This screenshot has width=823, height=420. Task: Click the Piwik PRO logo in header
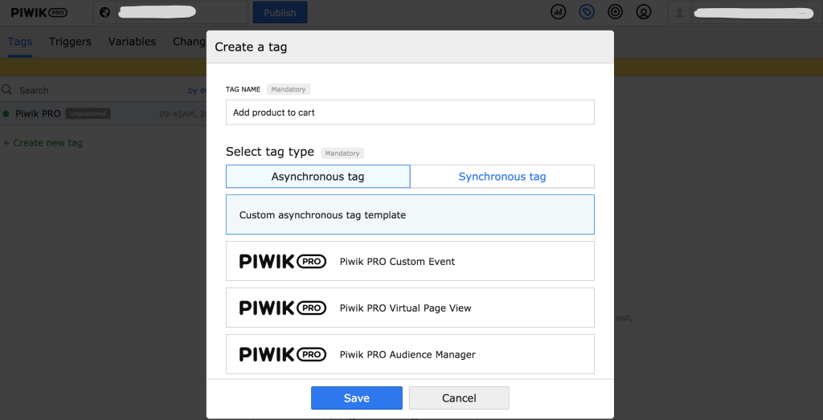coord(39,13)
